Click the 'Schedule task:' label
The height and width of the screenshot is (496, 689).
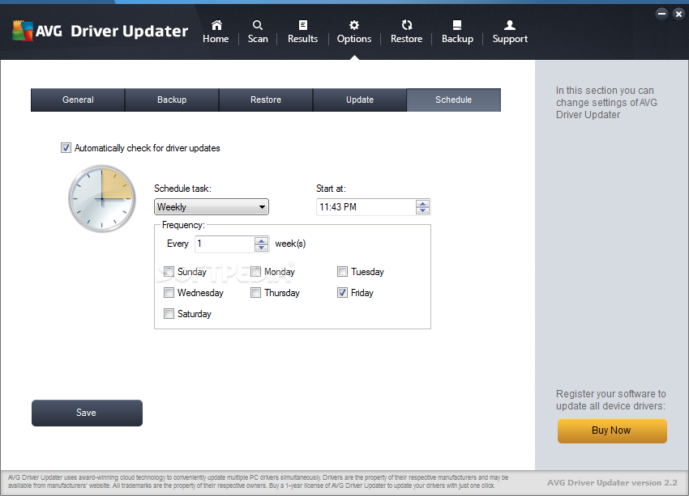point(182,189)
